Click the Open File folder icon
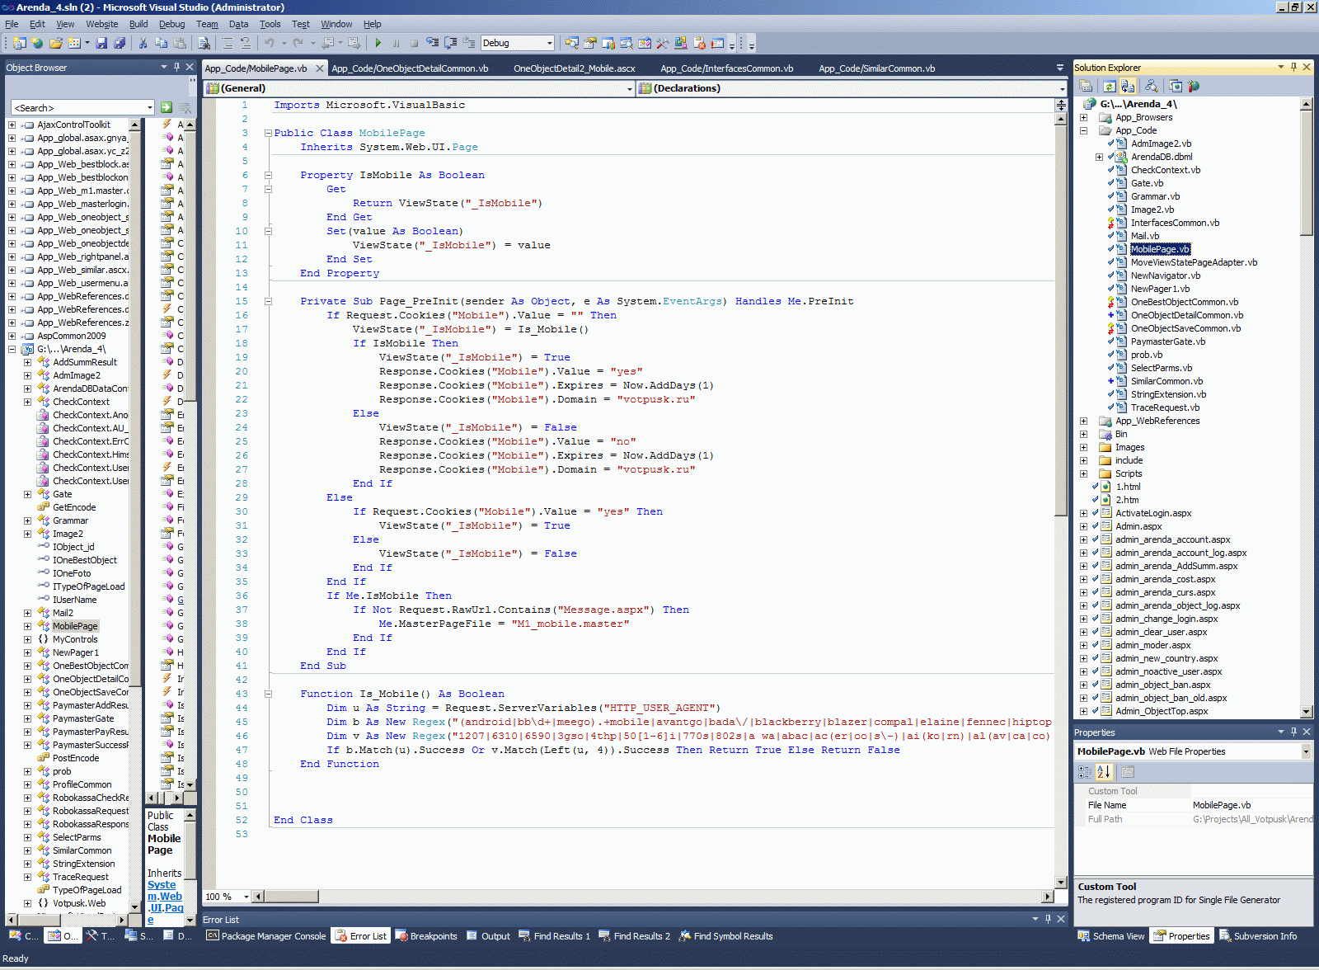Screen dimensions: 1319x970 tap(55, 43)
